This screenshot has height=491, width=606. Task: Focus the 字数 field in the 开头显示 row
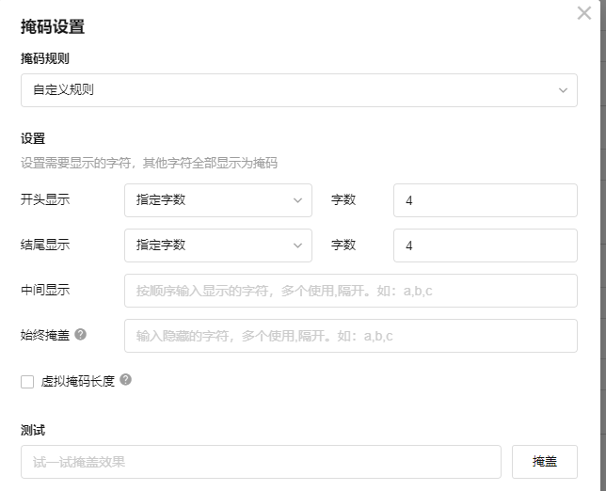click(485, 200)
